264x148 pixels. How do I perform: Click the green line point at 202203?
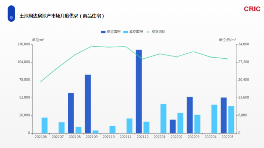click(x=193, y=52)
